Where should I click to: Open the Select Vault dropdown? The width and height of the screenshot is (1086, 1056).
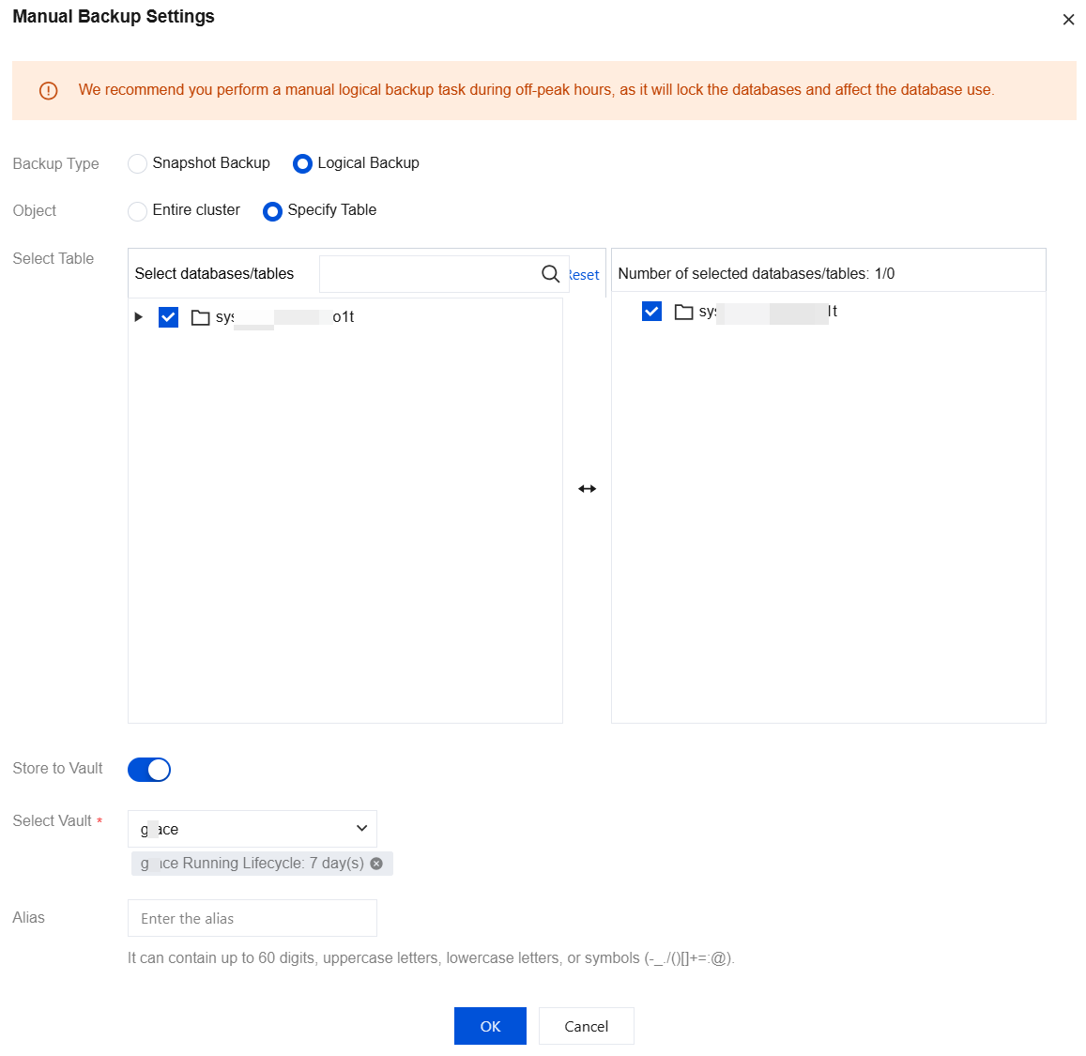pyautogui.click(x=252, y=829)
